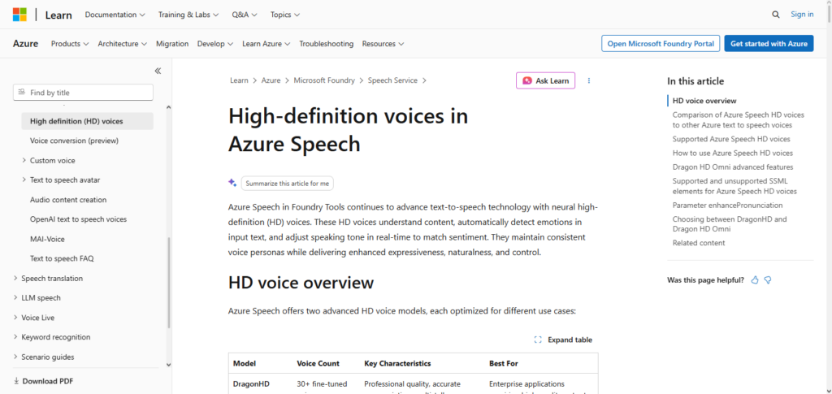Jump to Dragon HD Omni advanced features
832x394 pixels.
pos(733,167)
